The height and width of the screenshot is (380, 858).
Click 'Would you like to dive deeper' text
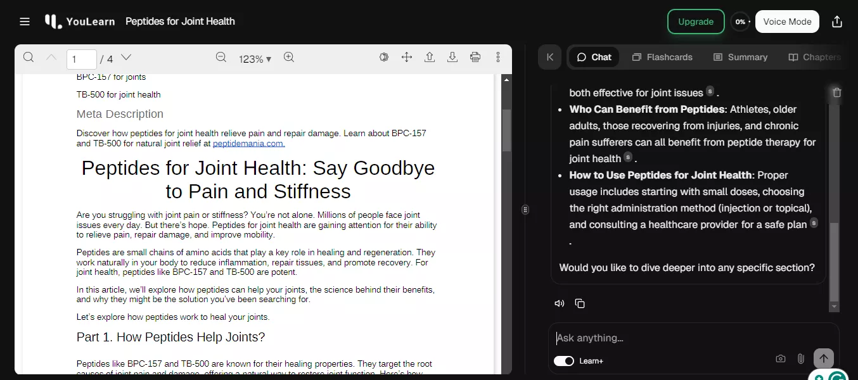coord(687,268)
